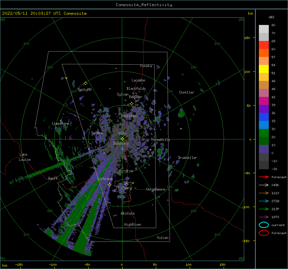Click the Cochrane city label
This screenshot has width=288, height=269.
(x=105, y=179)
